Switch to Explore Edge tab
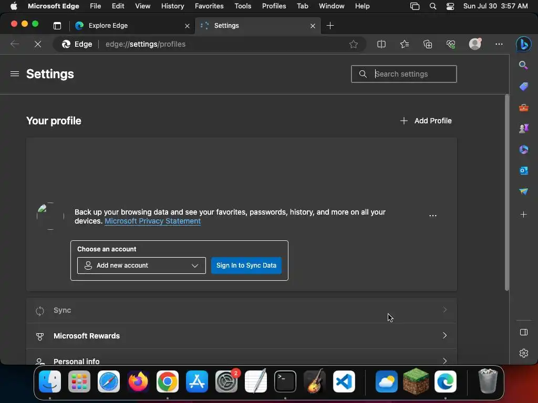Viewport: 538px width, 403px height. point(132,26)
